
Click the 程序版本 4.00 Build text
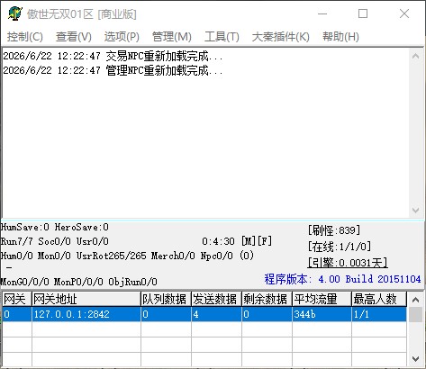click(342, 279)
